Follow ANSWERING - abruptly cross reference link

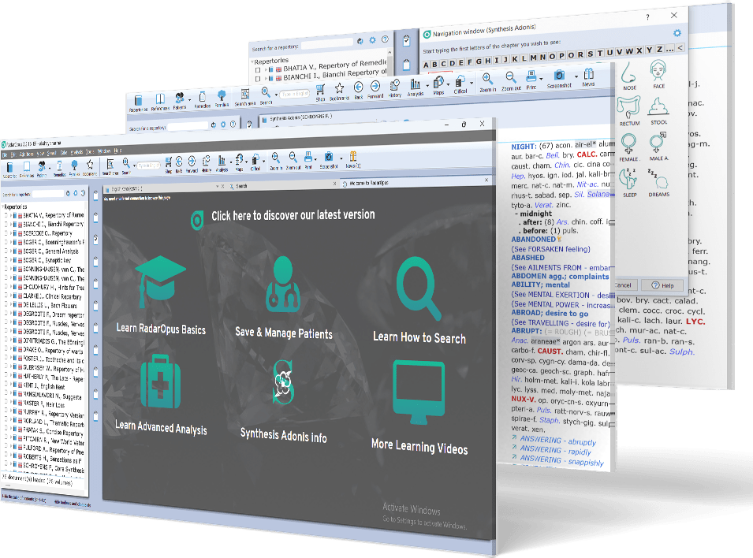tap(558, 441)
